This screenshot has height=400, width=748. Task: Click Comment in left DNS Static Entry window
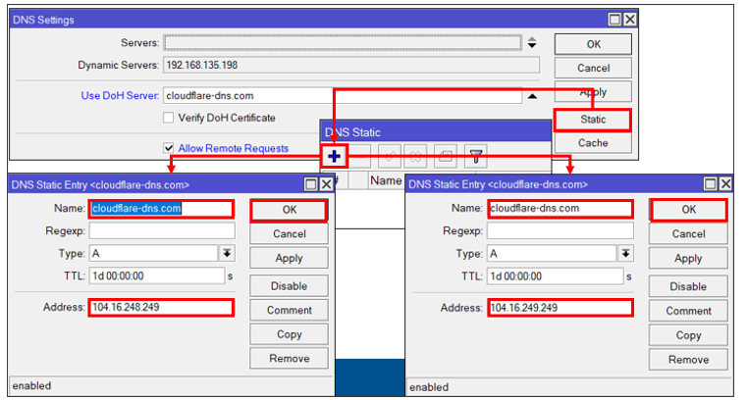coord(289,311)
